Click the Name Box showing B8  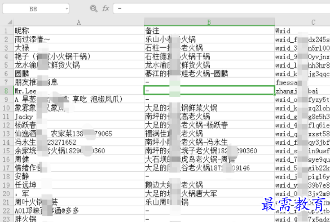click(36, 8)
